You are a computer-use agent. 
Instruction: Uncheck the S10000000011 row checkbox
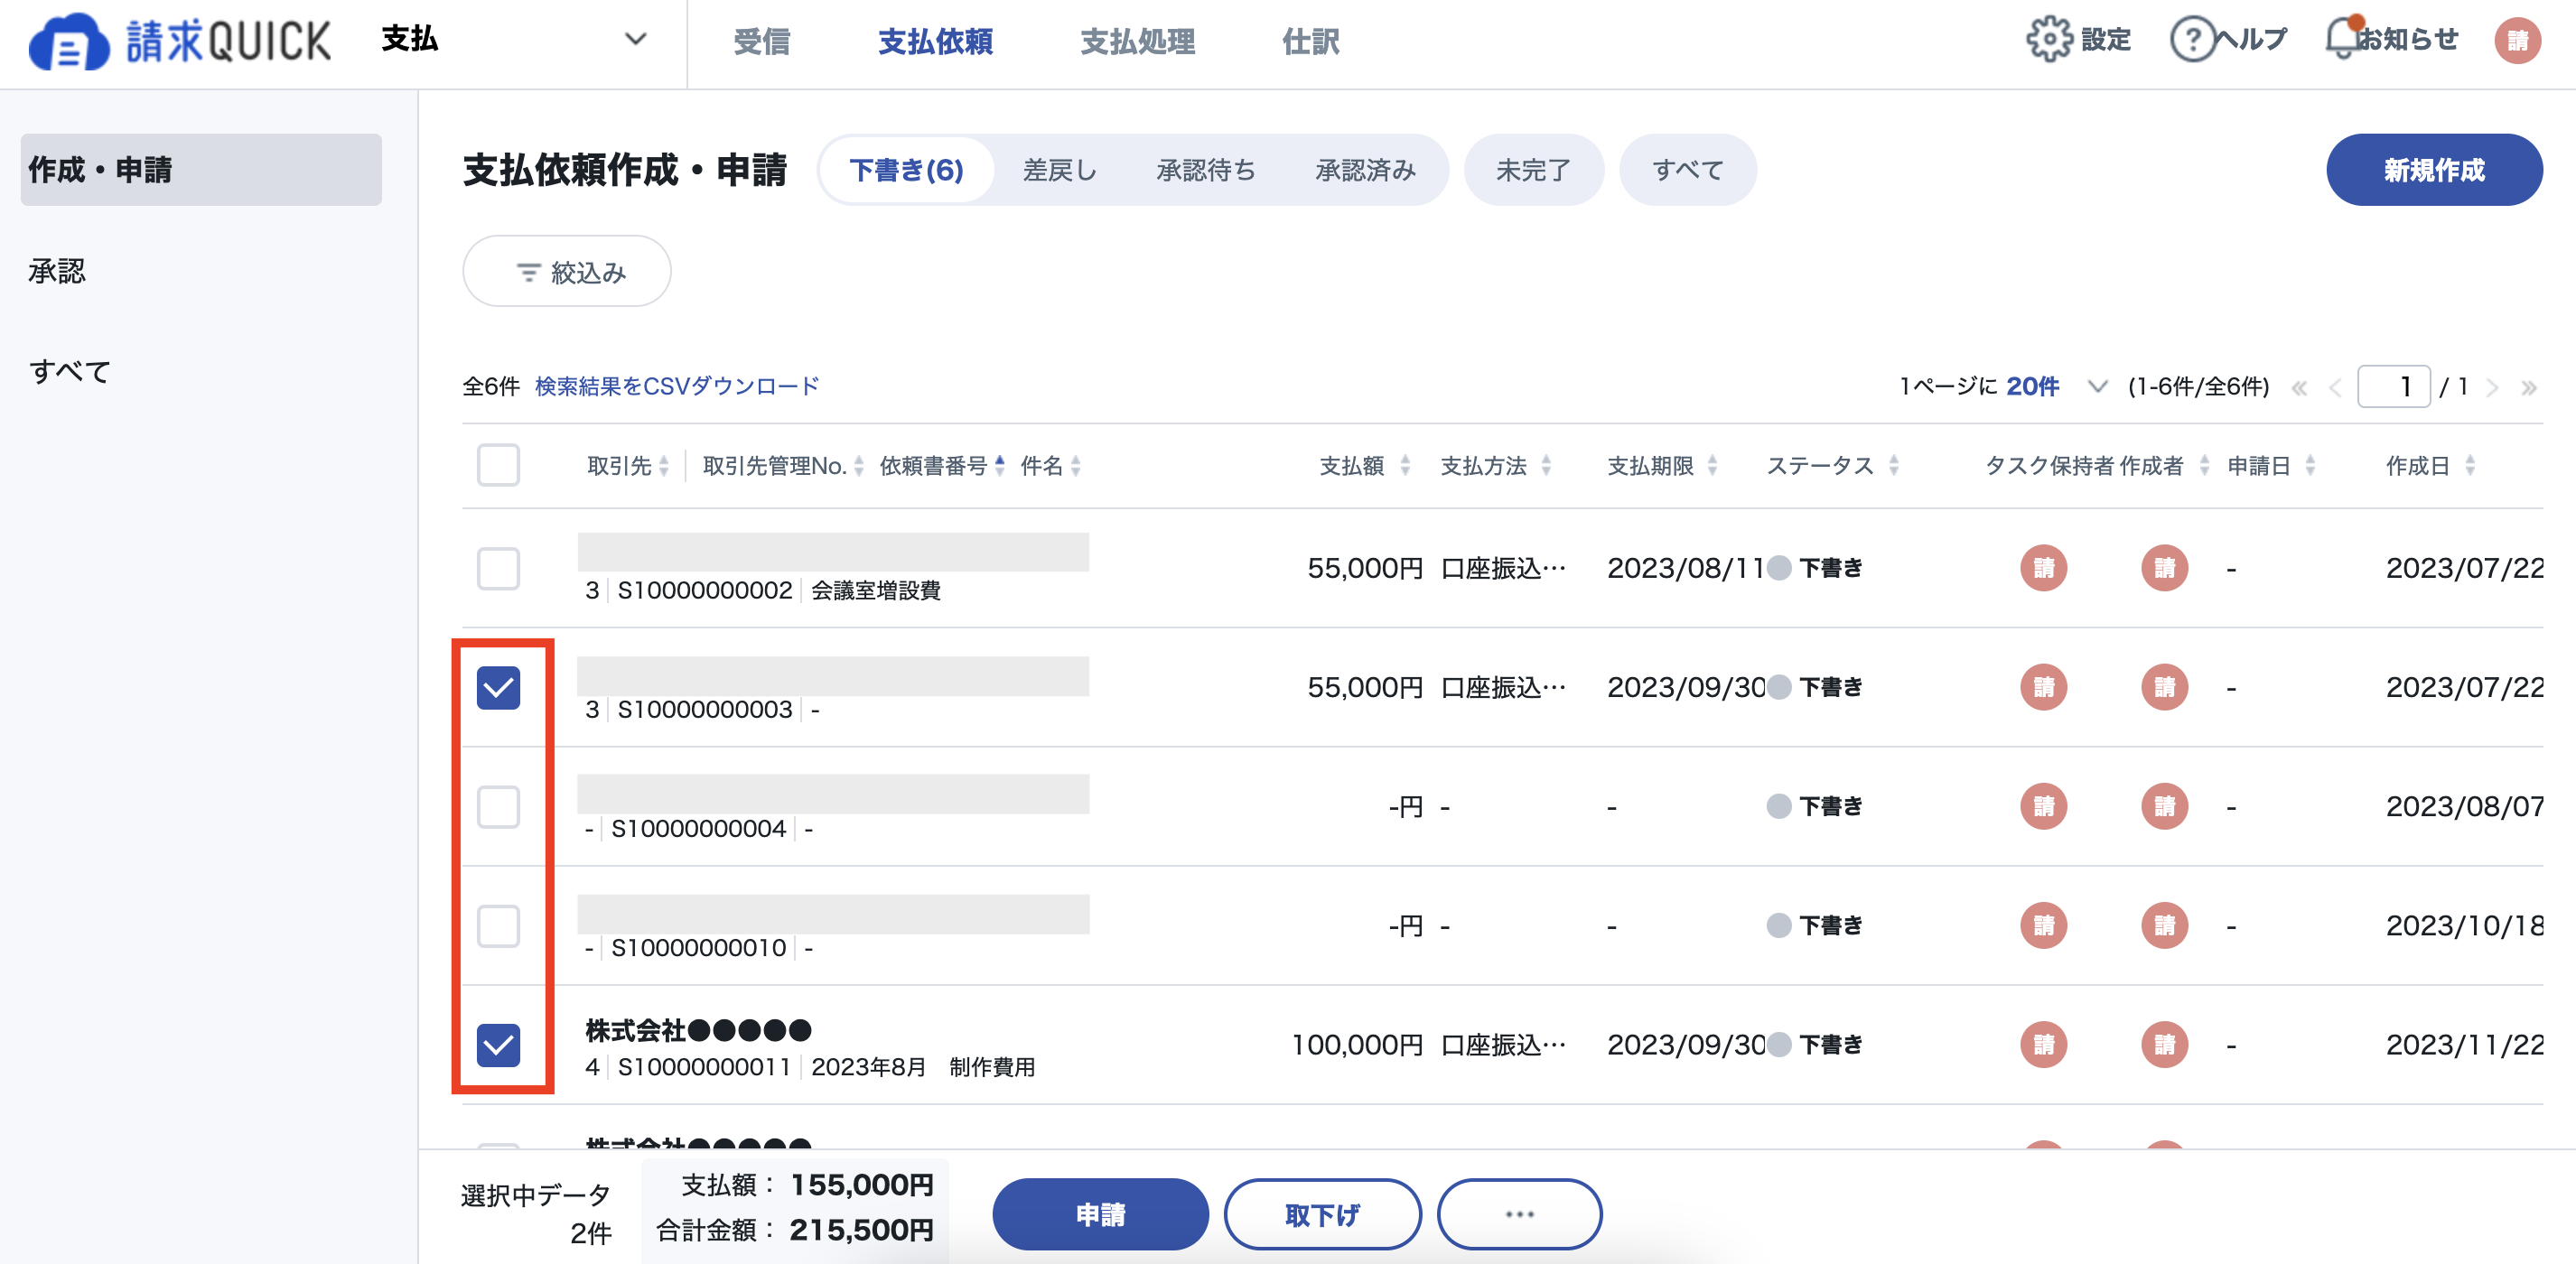[498, 1046]
